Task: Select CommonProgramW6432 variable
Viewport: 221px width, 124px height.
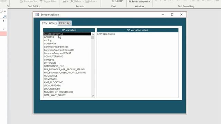Action: pos(67,53)
